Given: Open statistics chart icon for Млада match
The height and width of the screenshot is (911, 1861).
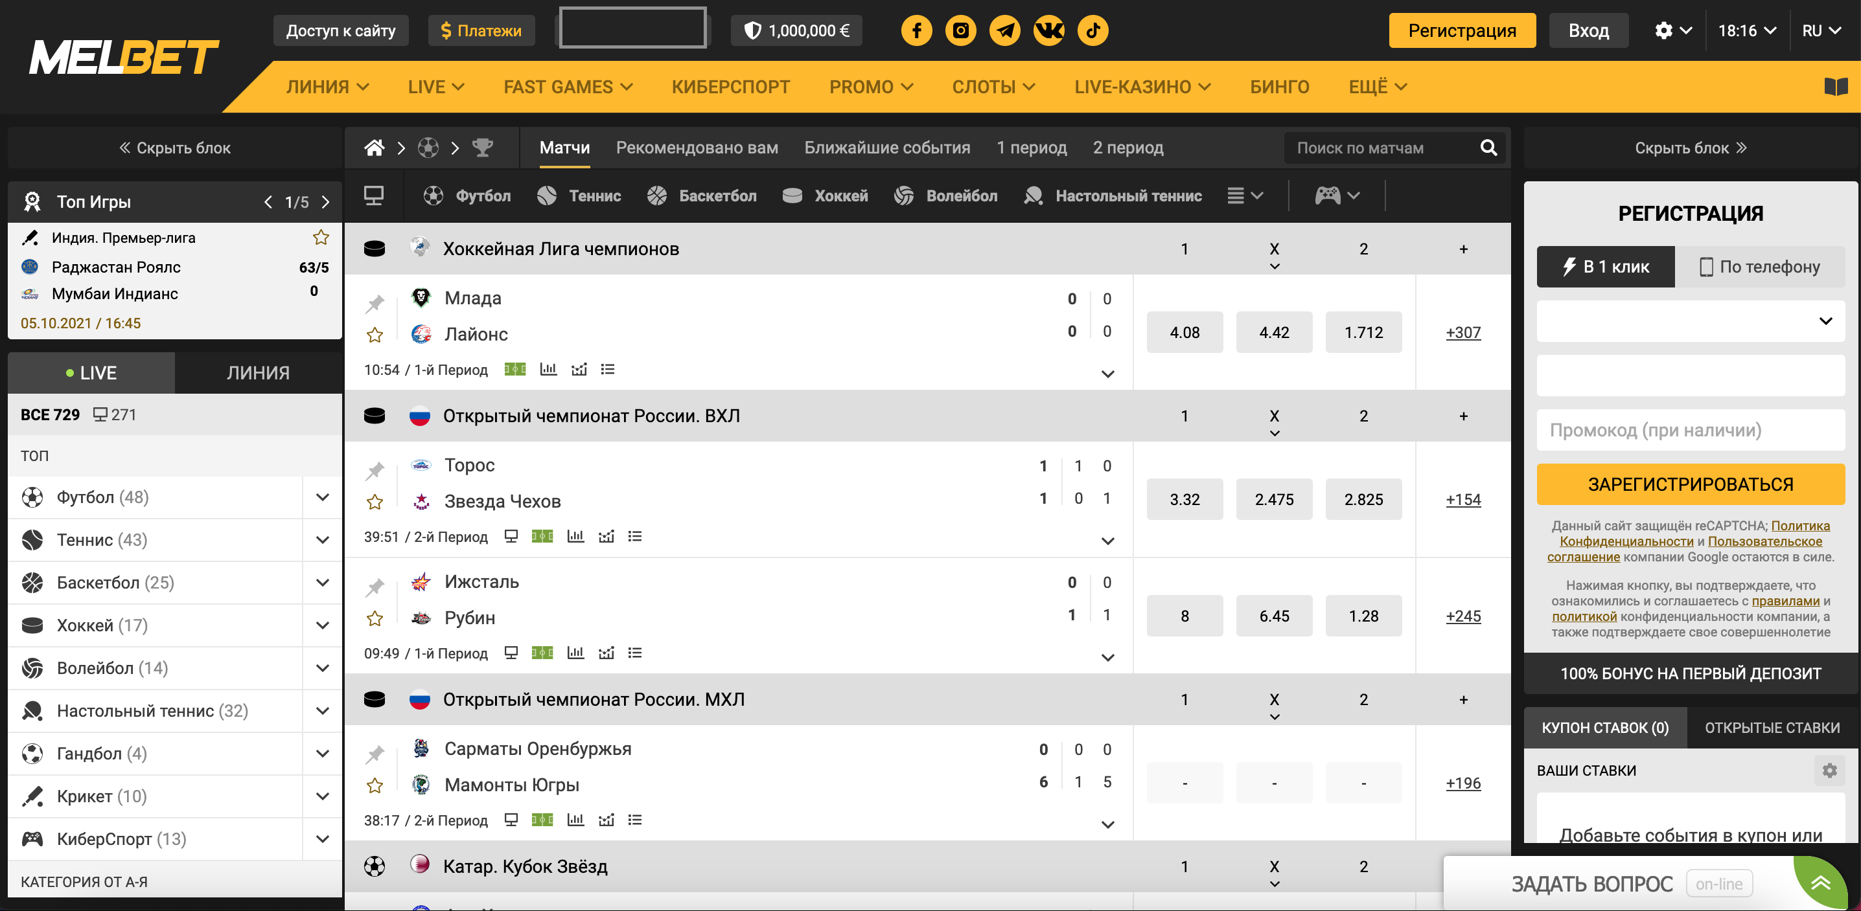Looking at the screenshot, I should click(548, 370).
